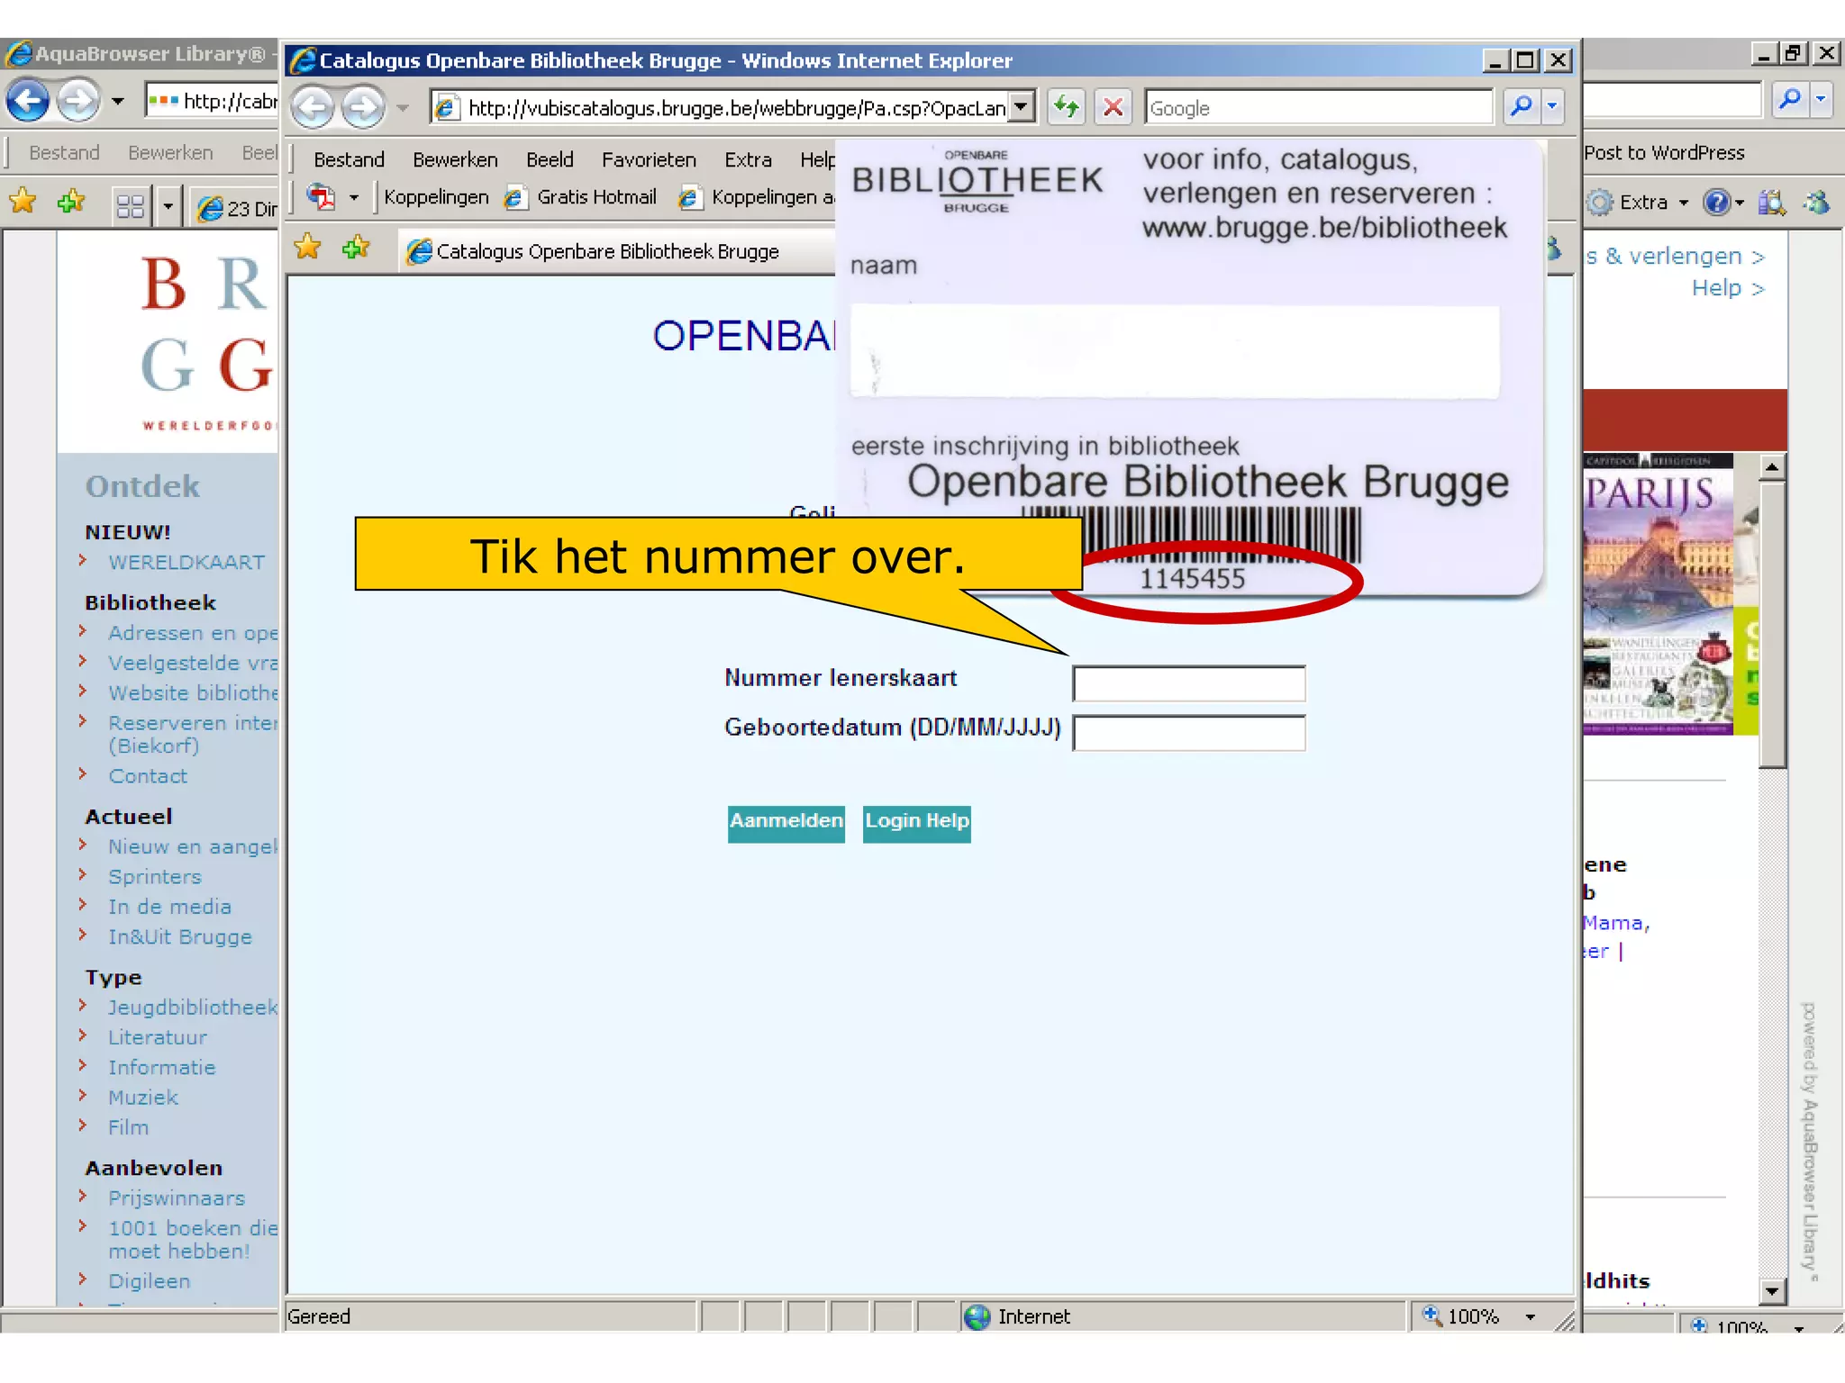The image size is (1845, 1383).
Task: Open the Favorieten menu
Action: click(x=649, y=160)
